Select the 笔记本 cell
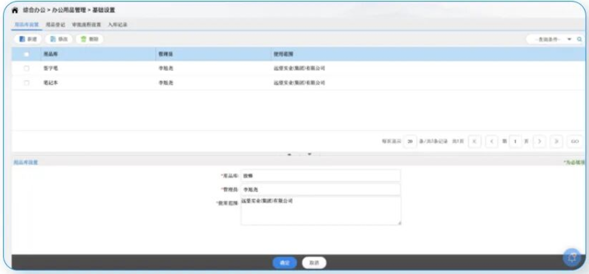This screenshot has height=274, width=589. pyautogui.click(x=51, y=83)
